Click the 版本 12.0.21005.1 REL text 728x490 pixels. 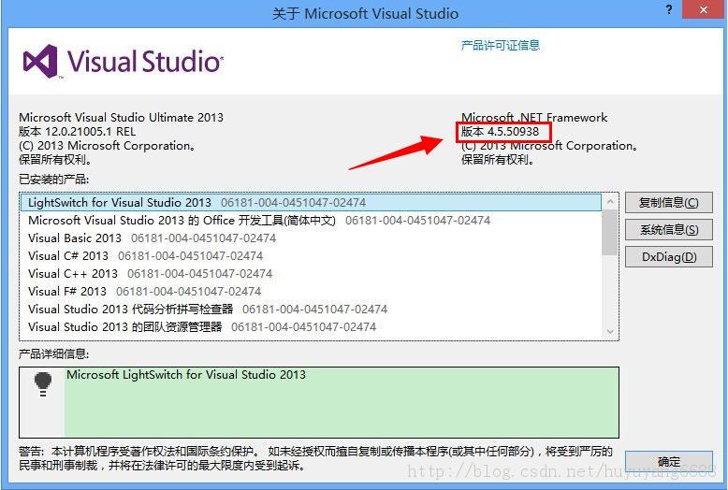pyautogui.click(x=77, y=132)
